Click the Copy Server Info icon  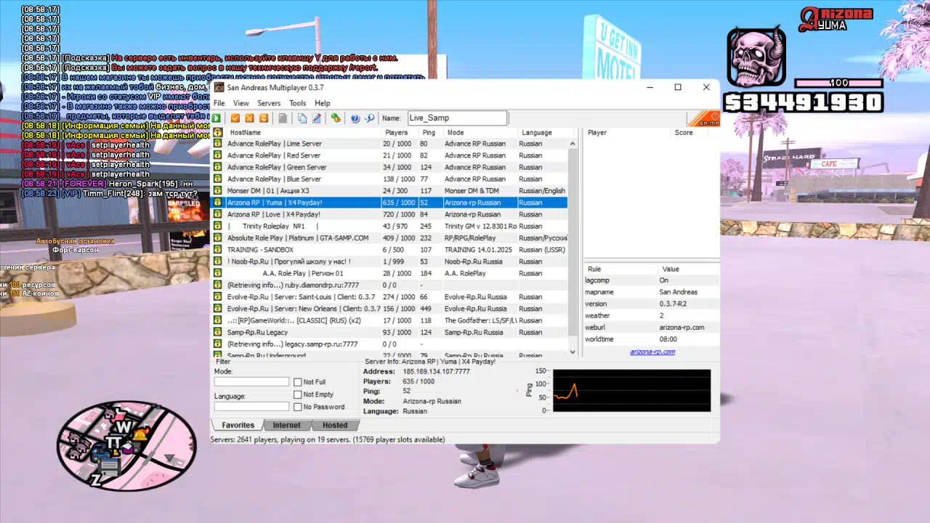(302, 118)
